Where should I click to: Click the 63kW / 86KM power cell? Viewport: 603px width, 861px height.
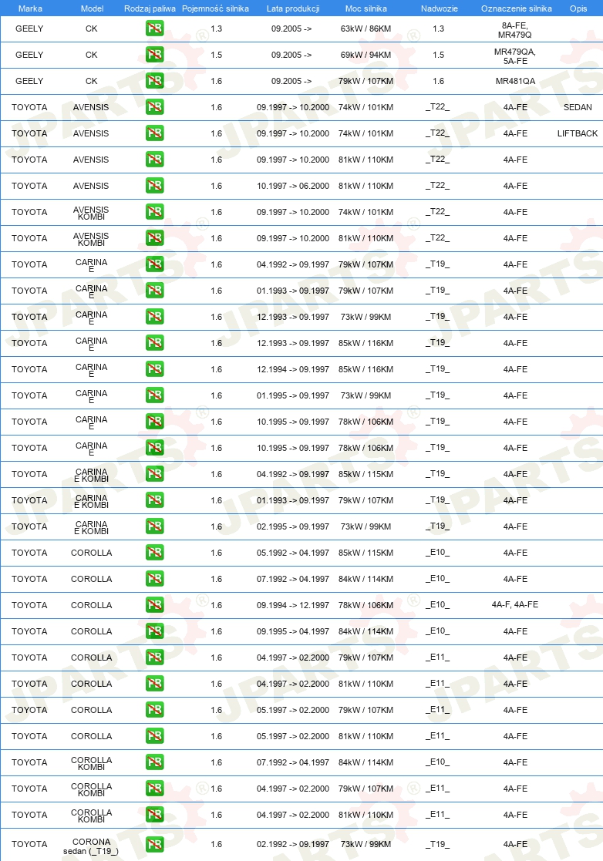point(366,29)
